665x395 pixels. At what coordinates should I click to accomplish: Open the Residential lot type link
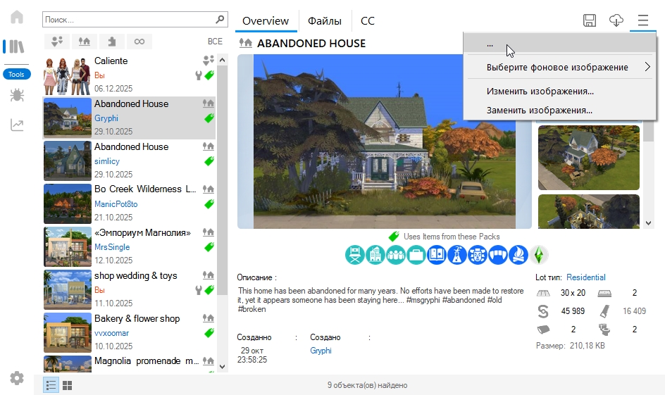(585, 277)
